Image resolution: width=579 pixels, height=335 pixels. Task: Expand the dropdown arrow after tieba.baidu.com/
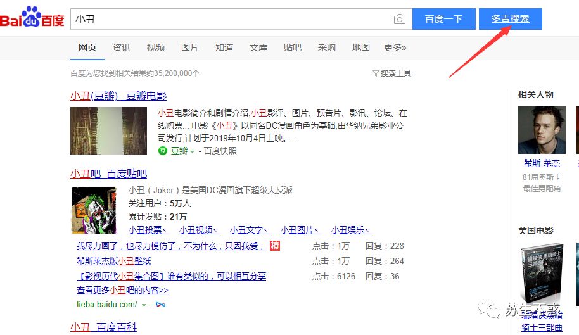144,305
